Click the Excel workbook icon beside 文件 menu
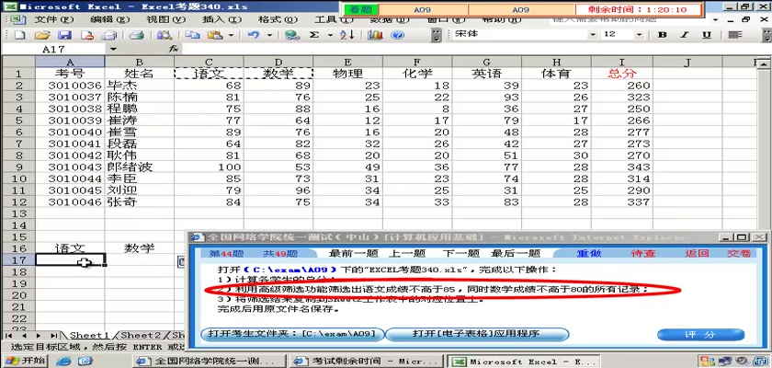The image size is (772, 368). (x=17, y=19)
